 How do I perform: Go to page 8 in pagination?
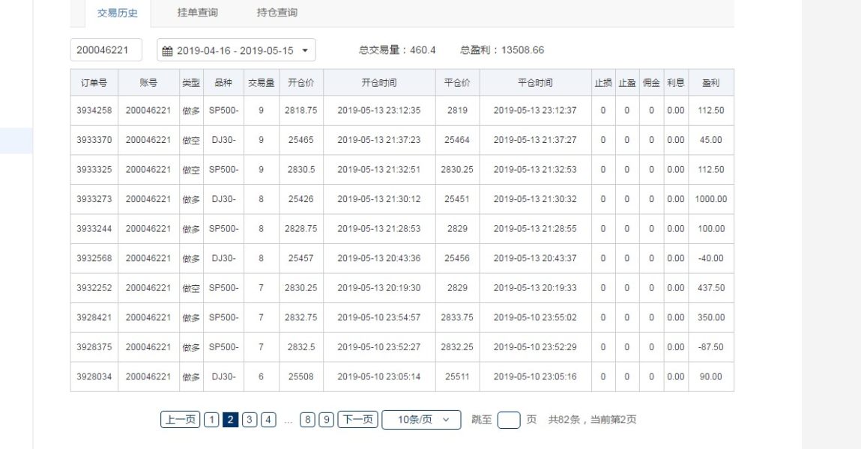[x=307, y=420]
